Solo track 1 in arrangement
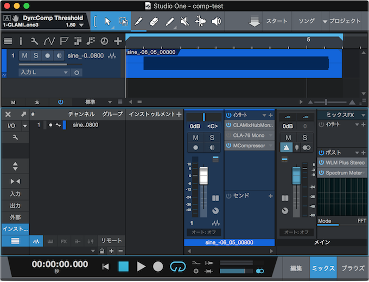 pos(36,56)
